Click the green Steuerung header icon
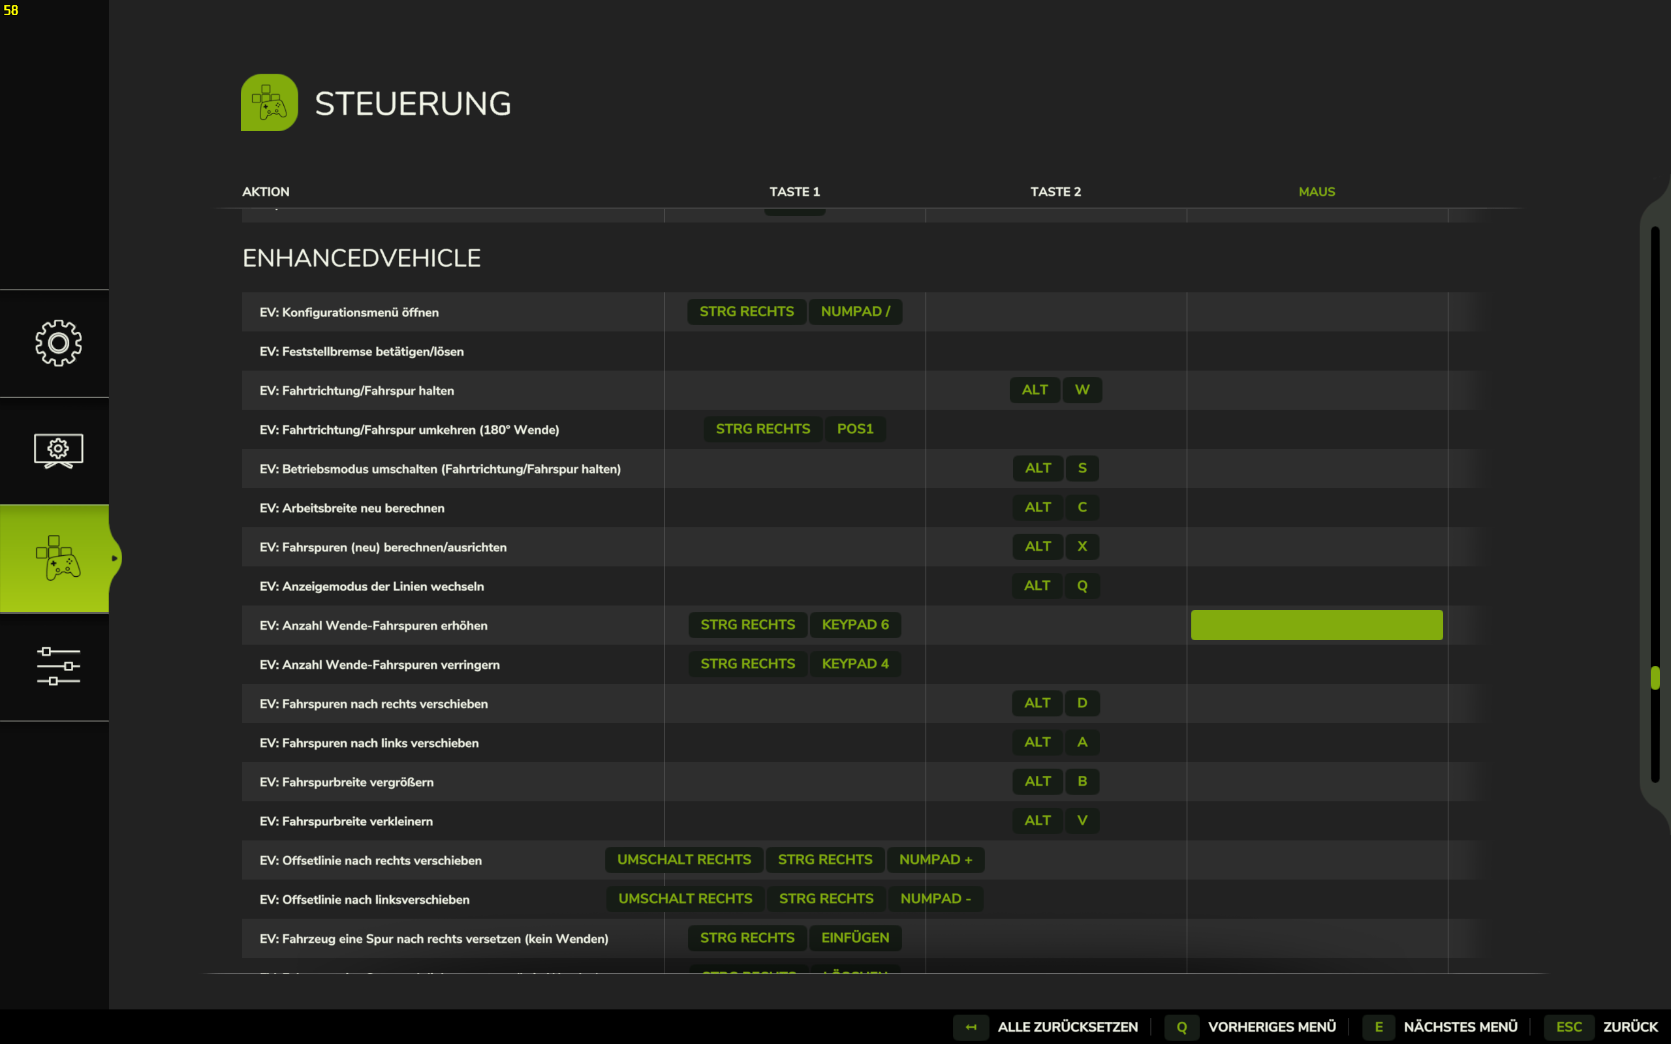 [x=270, y=103]
